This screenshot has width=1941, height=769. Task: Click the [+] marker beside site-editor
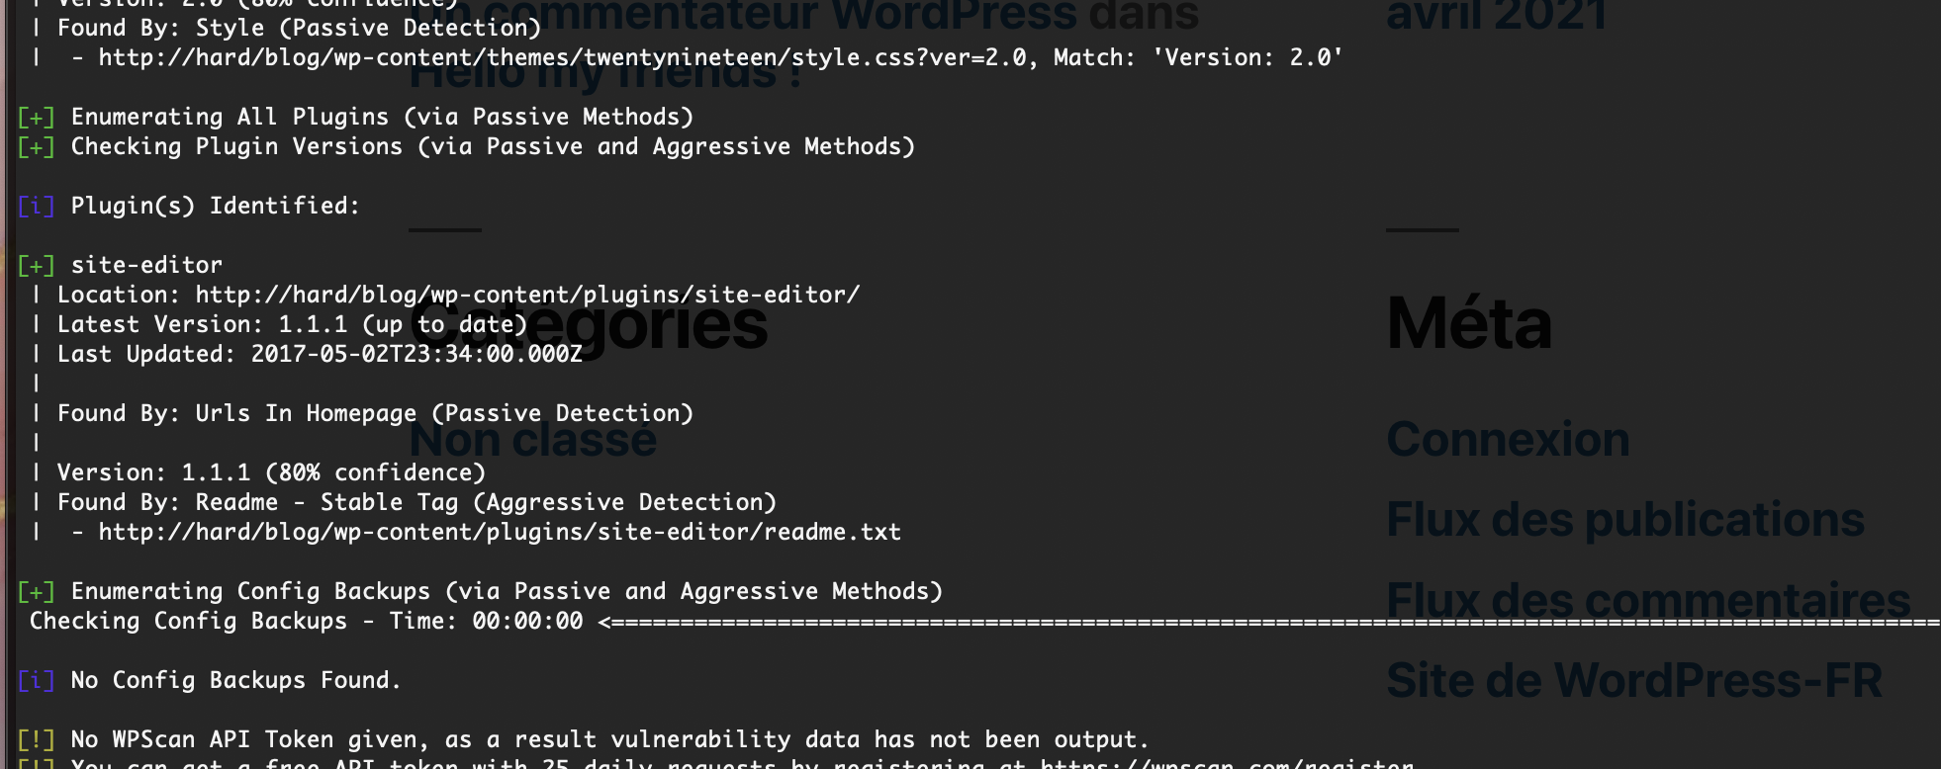tap(37, 265)
